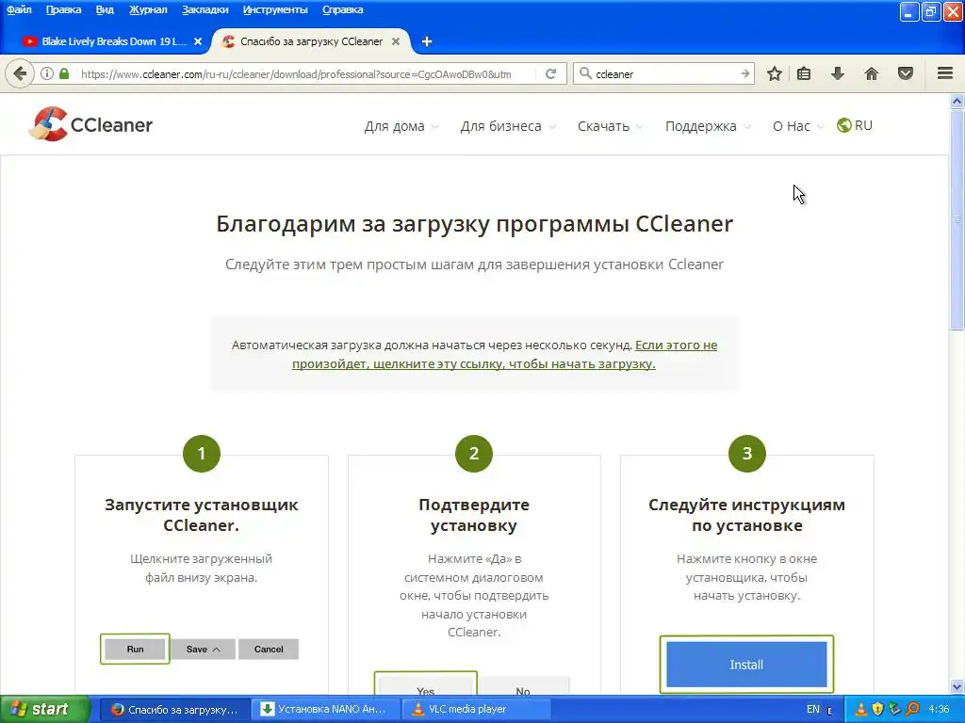The width and height of the screenshot is (965, 723).
Task: Click the Cancel button in step 1
Action: (269, 649)
